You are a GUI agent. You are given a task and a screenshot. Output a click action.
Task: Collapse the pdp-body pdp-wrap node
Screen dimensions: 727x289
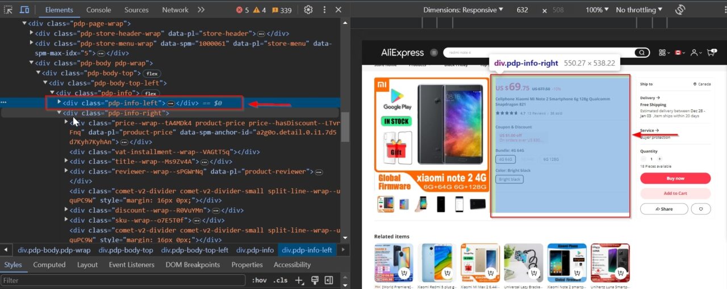click(x=32, y=63)
